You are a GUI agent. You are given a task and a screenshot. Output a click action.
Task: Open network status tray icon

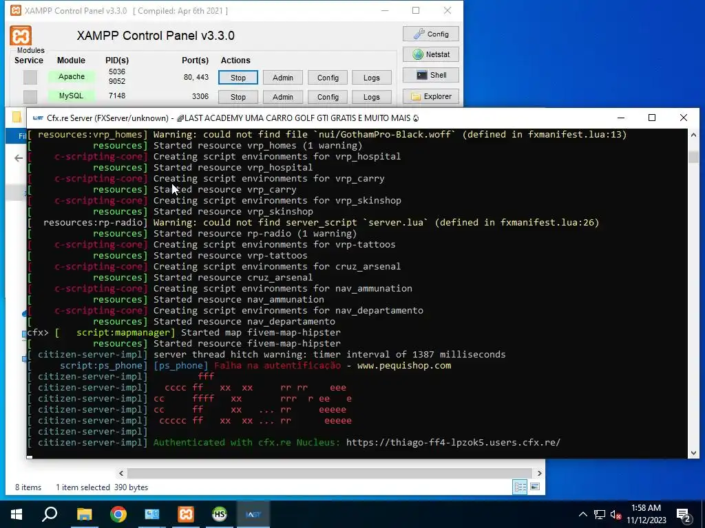point(600,514)
